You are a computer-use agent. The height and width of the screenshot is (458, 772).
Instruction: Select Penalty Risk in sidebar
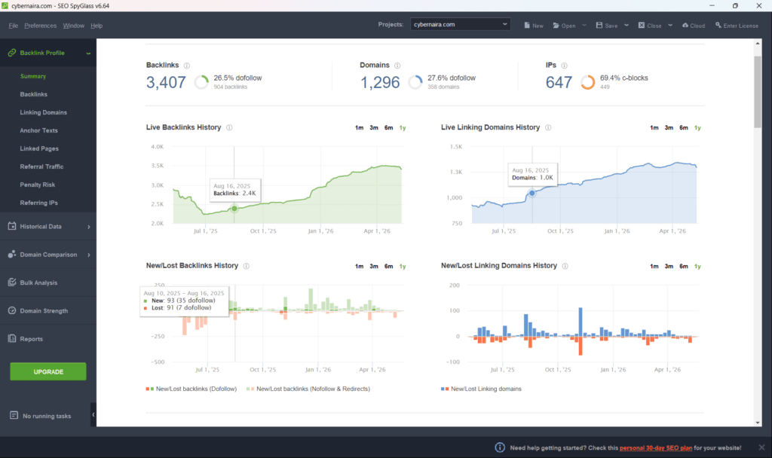coord(38,185)
